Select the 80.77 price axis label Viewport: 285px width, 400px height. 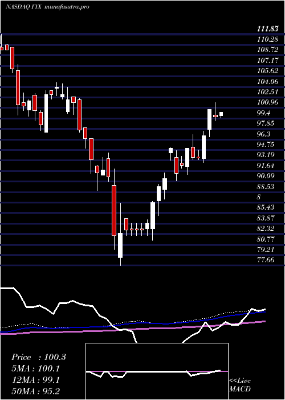[x=266, y=239]
